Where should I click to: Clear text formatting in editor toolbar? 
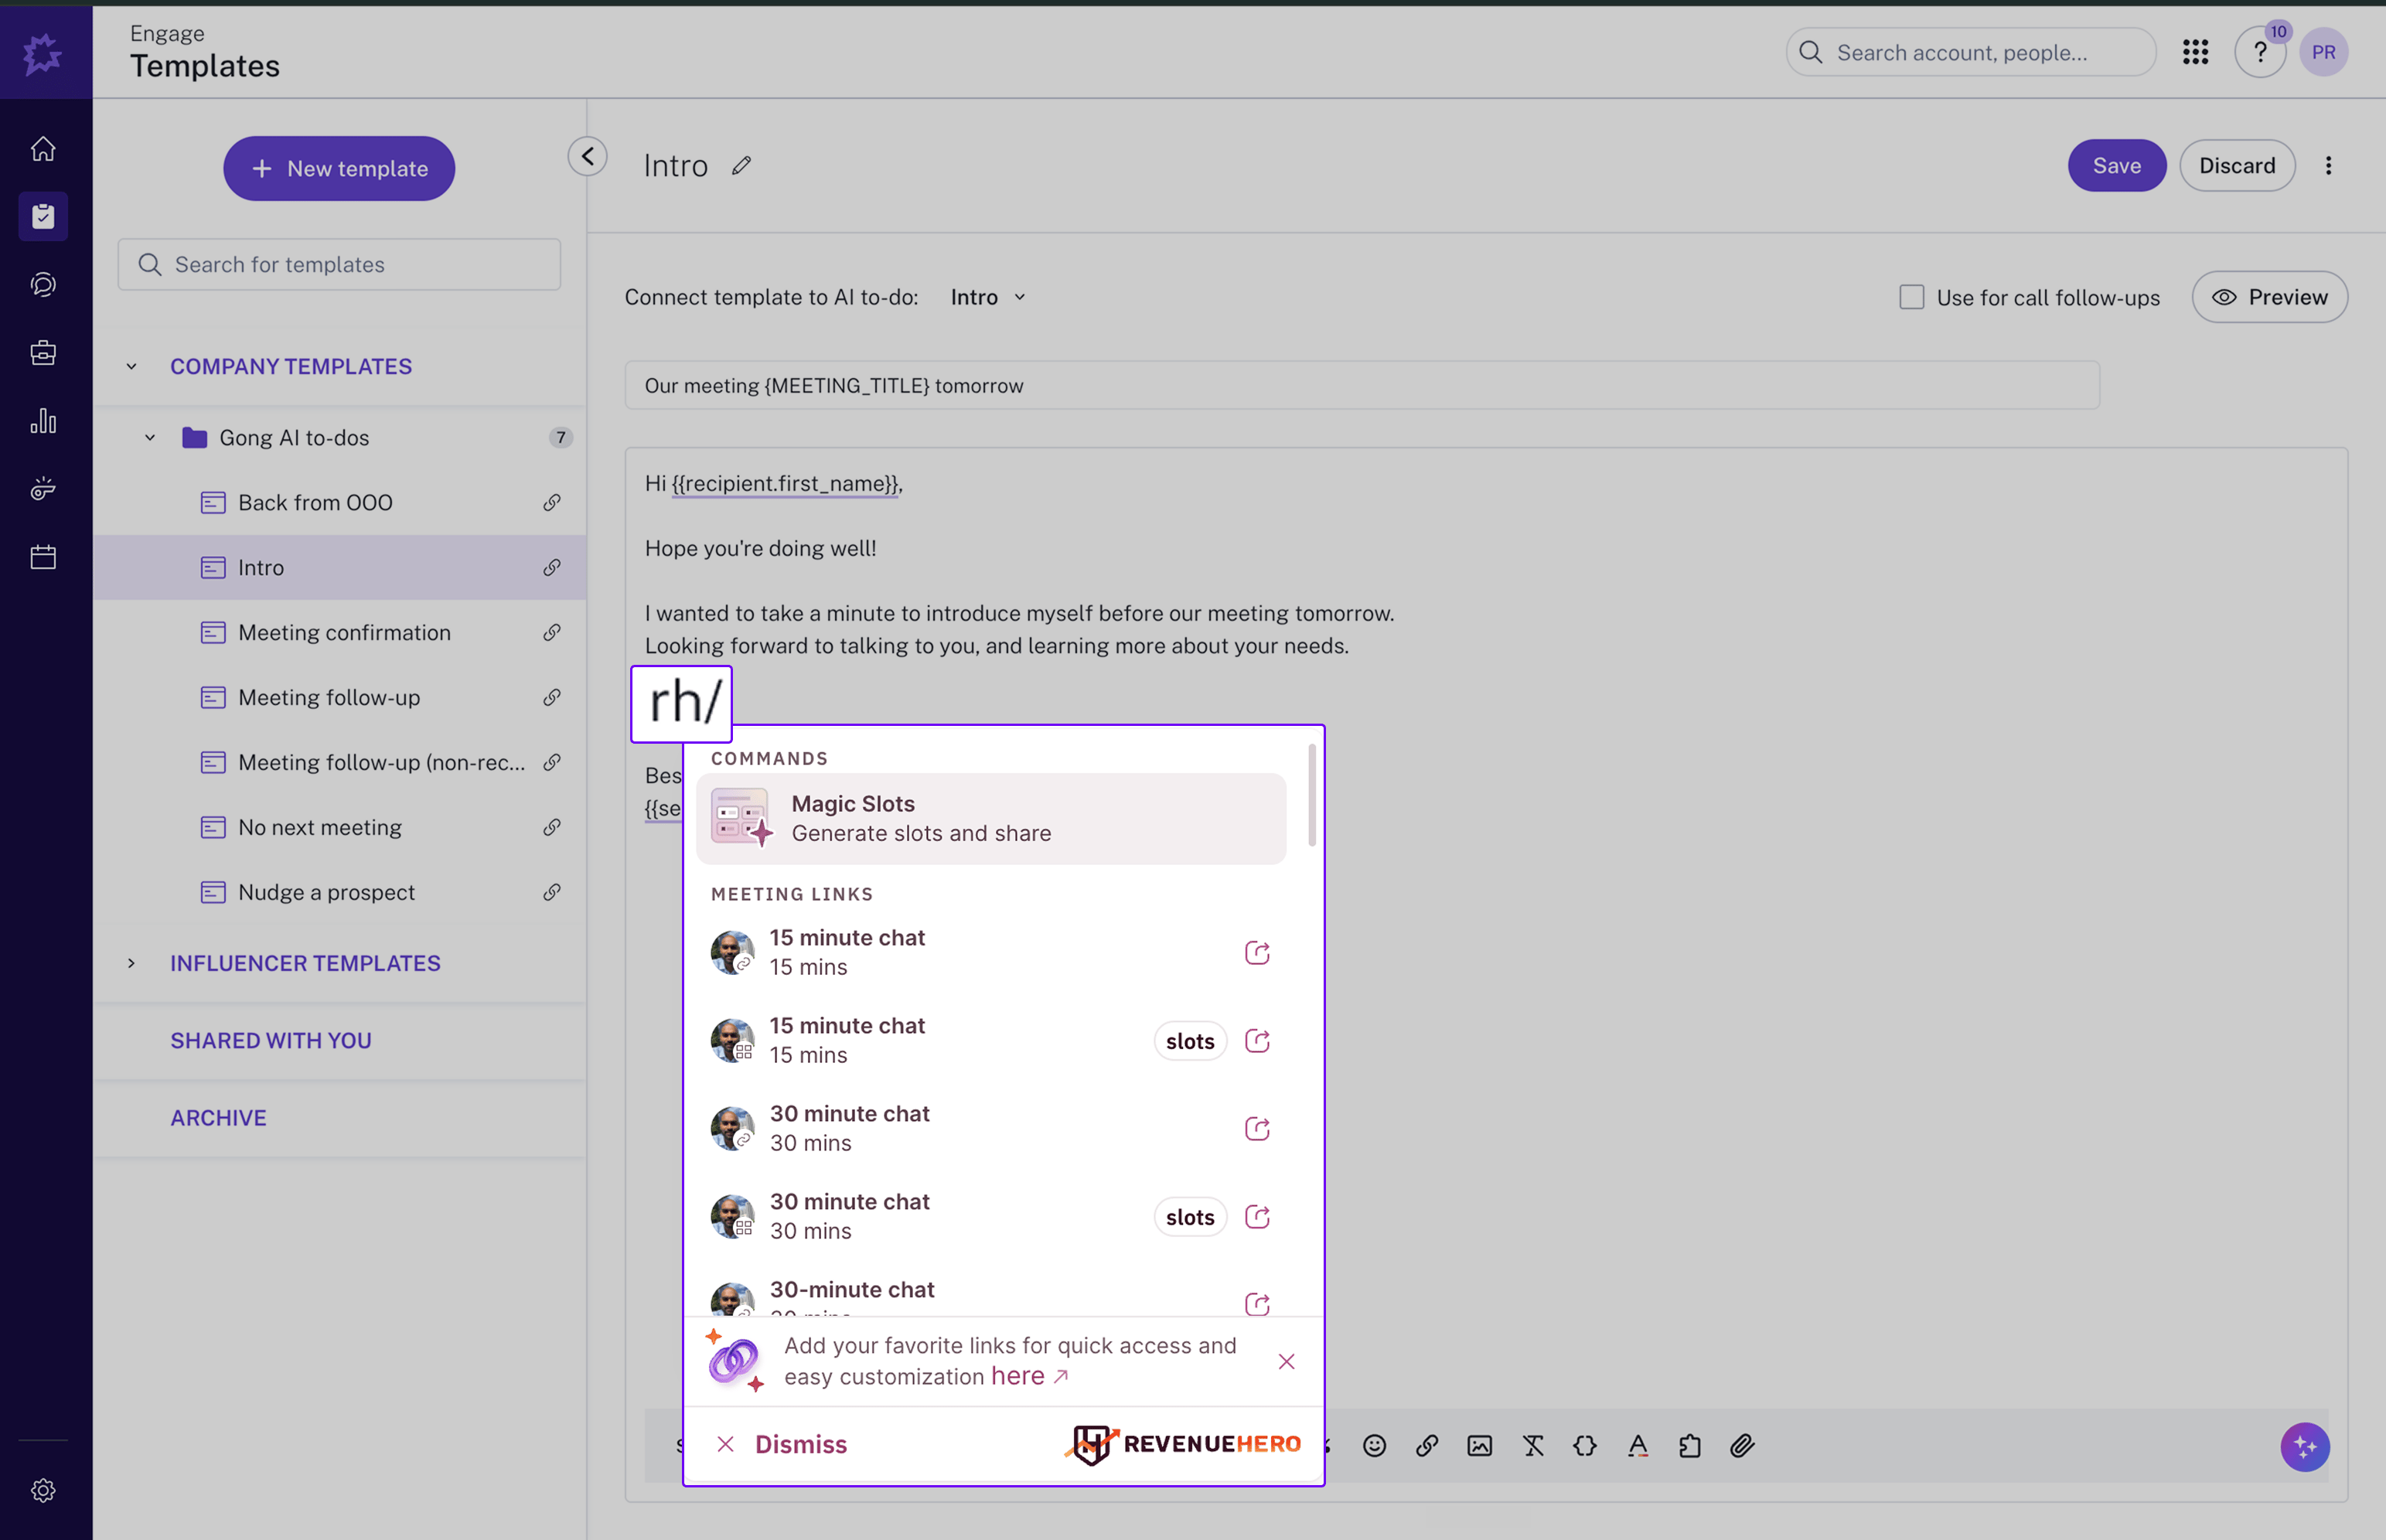tap(1533, 1445)
